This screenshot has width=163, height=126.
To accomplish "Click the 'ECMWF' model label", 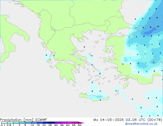I will click(41, 120).
